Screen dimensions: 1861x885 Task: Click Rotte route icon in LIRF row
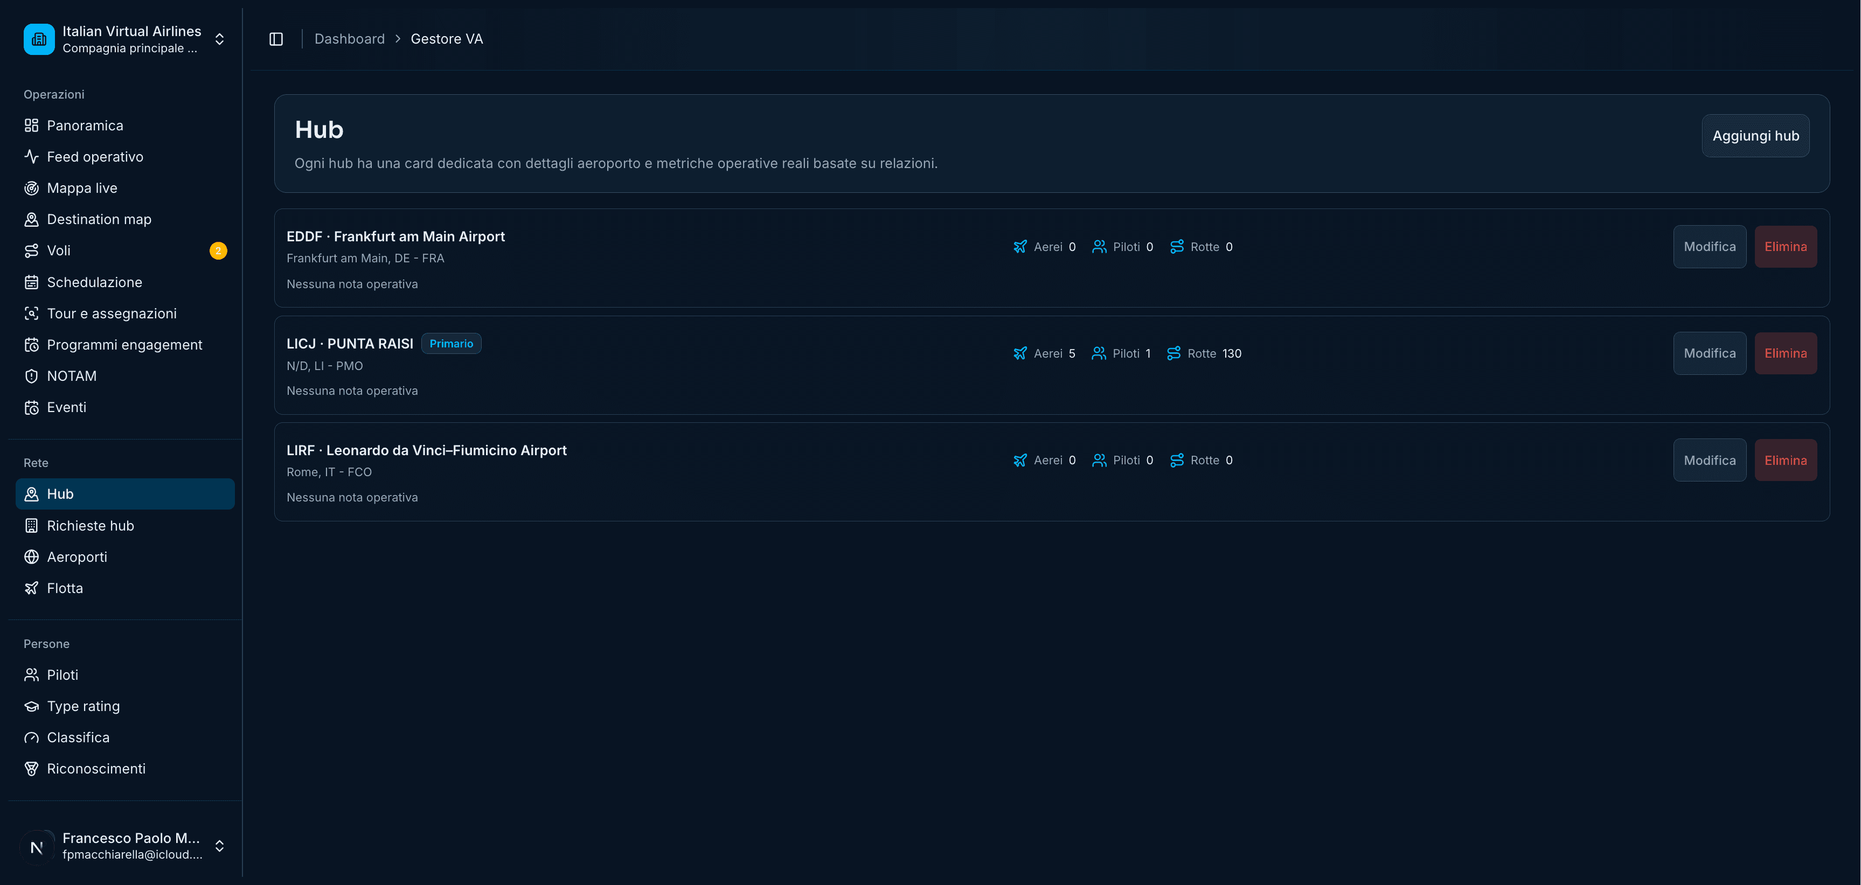coord(1176,460)
